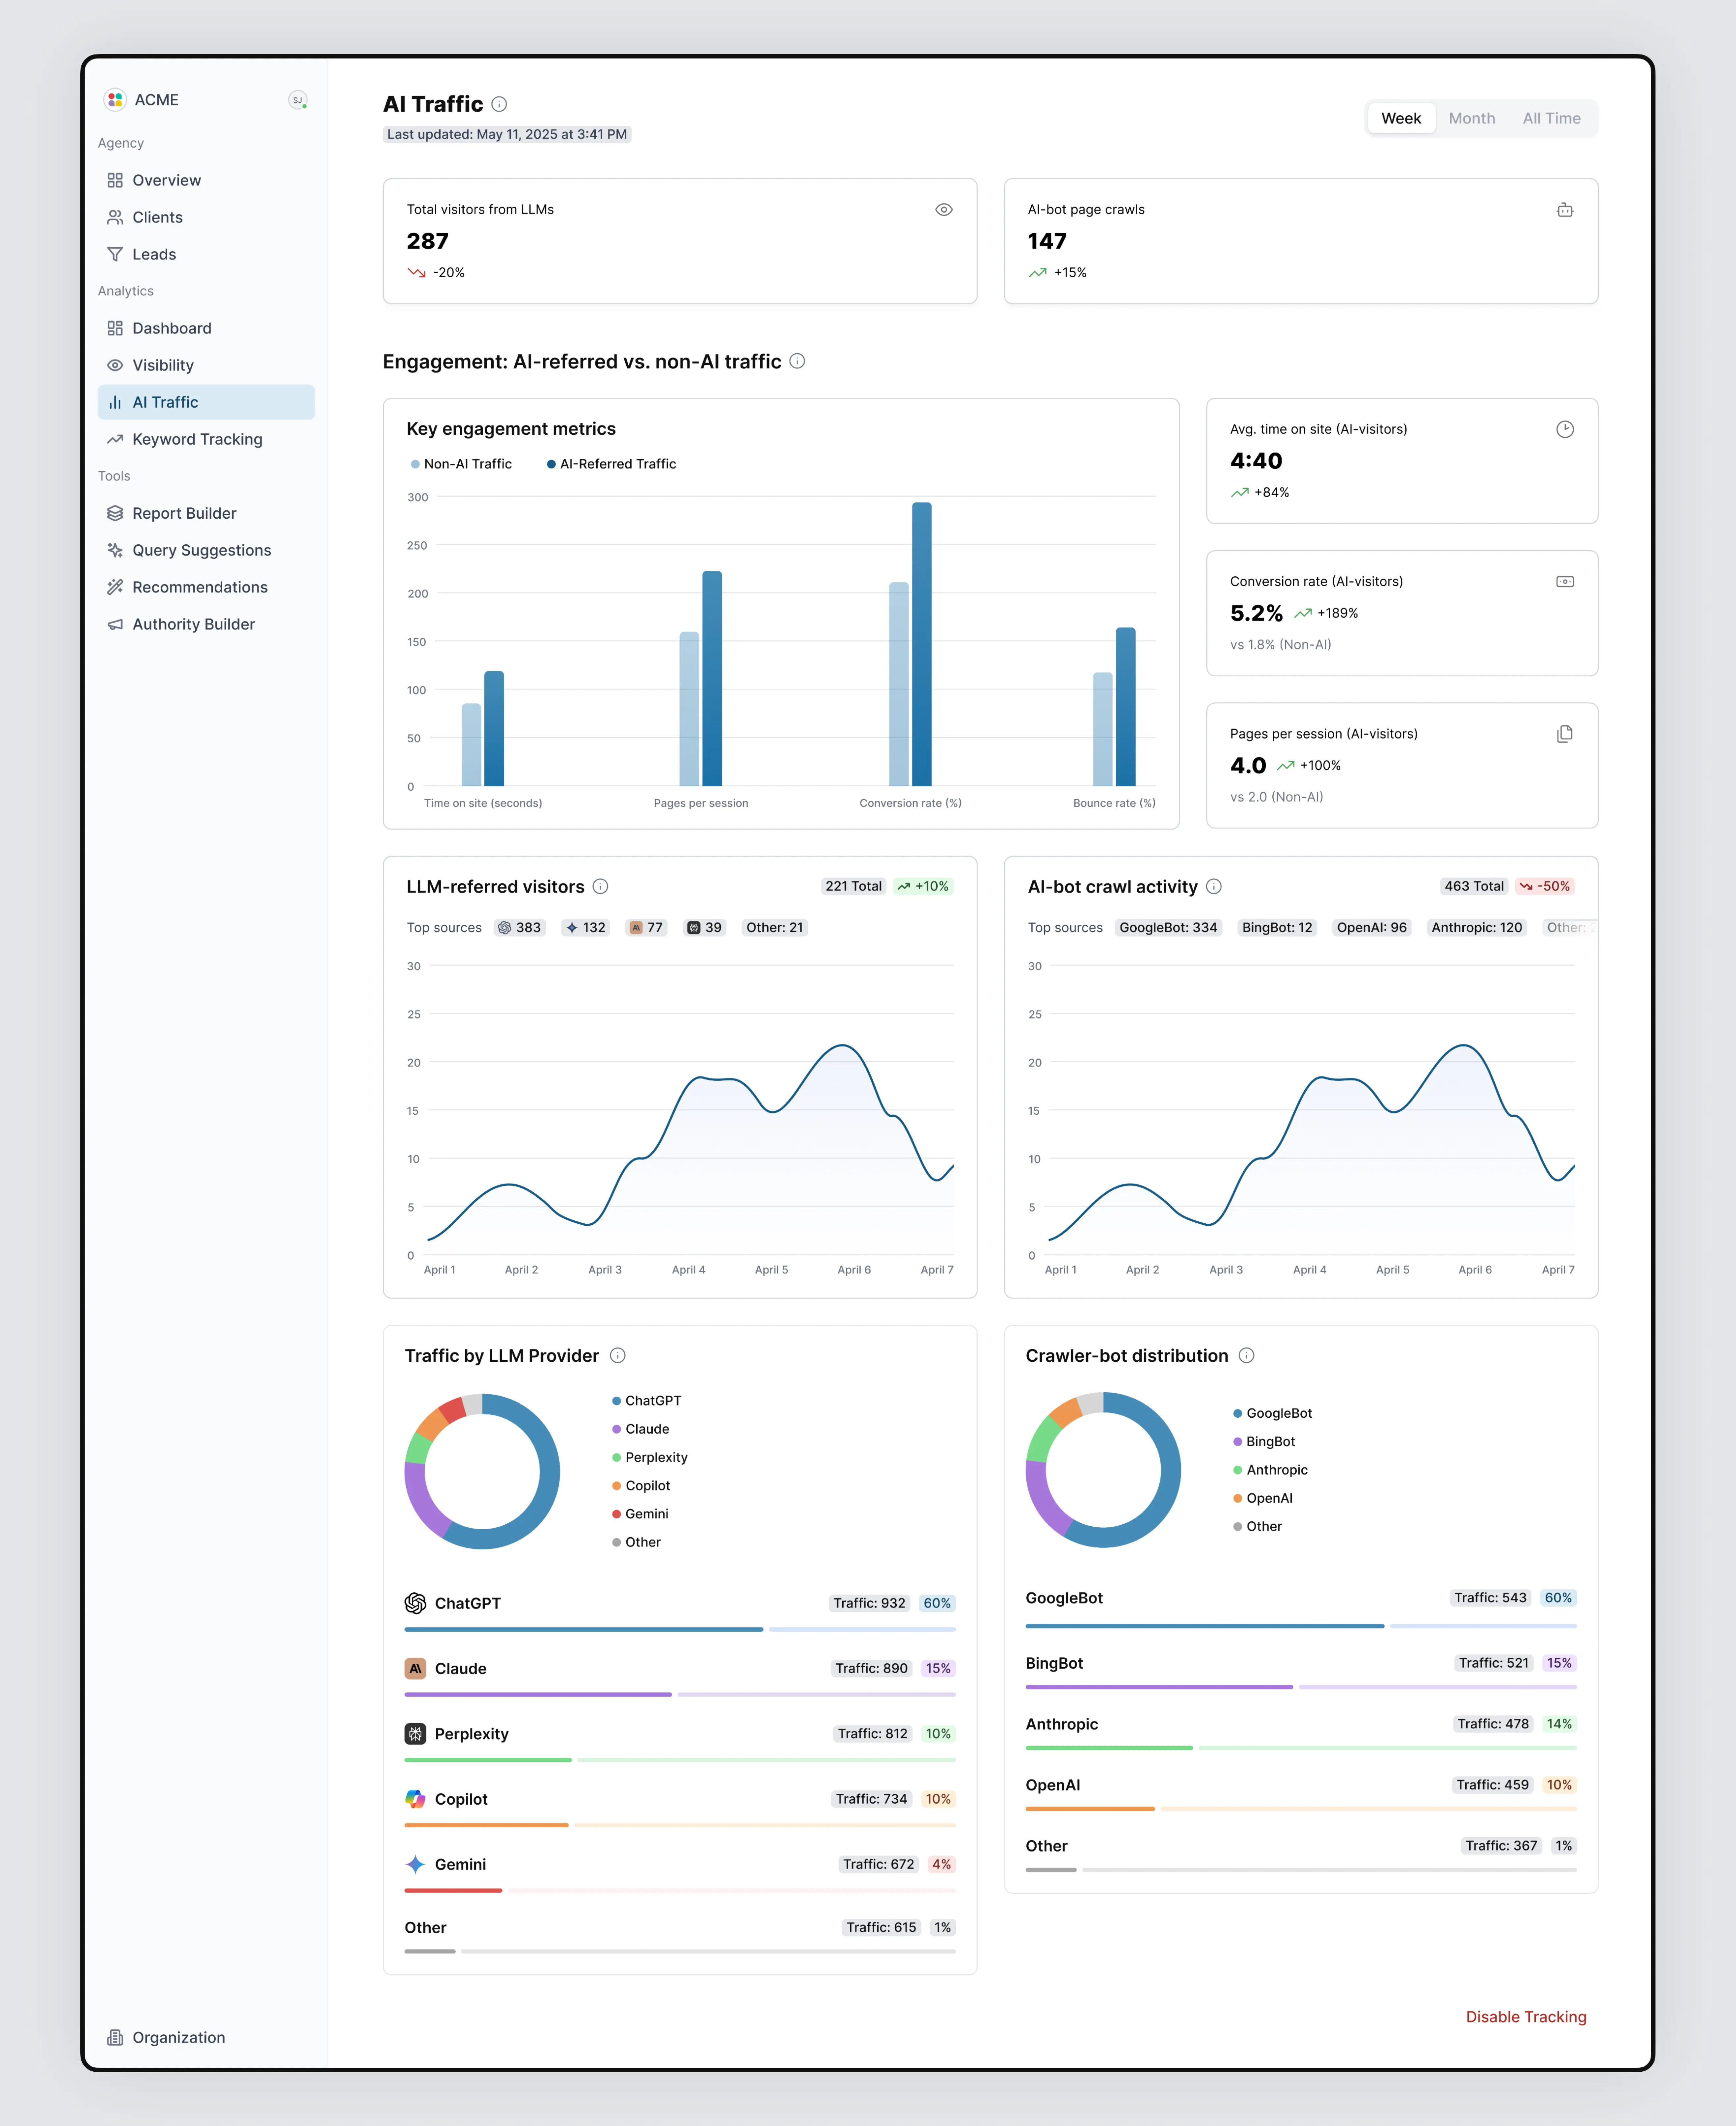Click the info icon beside AI Traffic title
Screen dimensions: 1736x2126
pyautogui.click(x=499, y=104)
